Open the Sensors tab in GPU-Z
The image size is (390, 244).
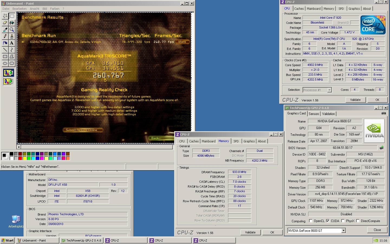[314, 114]
